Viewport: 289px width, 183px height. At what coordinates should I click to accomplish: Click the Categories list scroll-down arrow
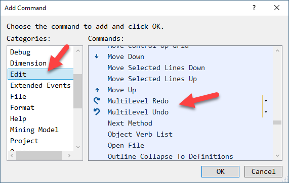click(x=78, y=147)
